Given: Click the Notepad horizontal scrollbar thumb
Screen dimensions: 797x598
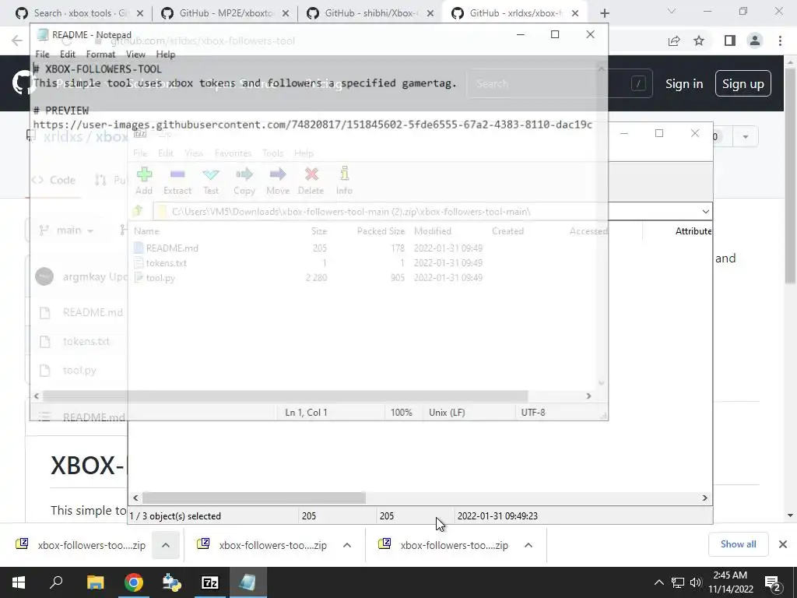Looking at the screenshot, I should pos(285,396).
